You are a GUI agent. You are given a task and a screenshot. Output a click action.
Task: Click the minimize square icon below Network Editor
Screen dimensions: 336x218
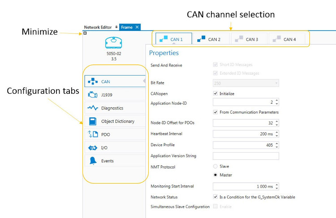[85, 33]
